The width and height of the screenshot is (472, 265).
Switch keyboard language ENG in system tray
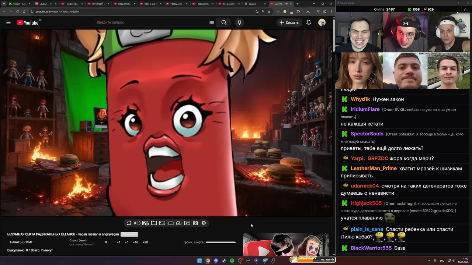pos(442,261)
